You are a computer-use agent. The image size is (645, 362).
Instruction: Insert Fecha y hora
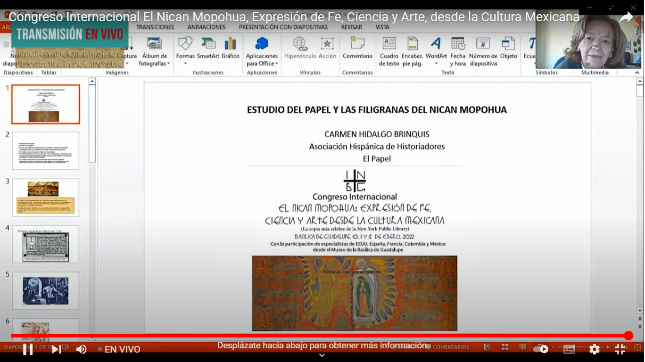point(458,51)
